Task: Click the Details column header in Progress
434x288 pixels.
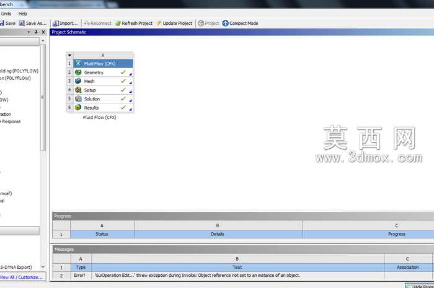Action: [218, 234]
